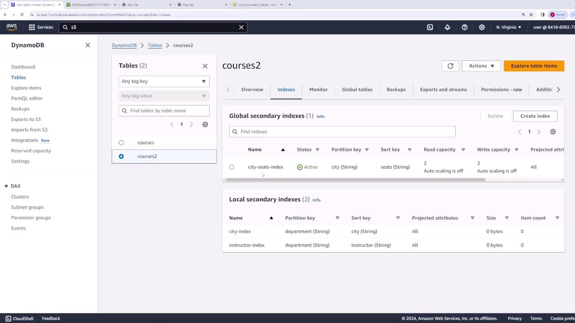Open the Services grid menu icon
Viewport: 575px width, 323px height.
pyautogui.click(x=32, y=27)
